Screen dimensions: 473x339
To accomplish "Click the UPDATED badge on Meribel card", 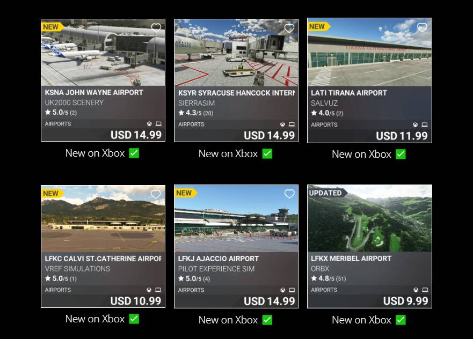I will tap(326, 193).
